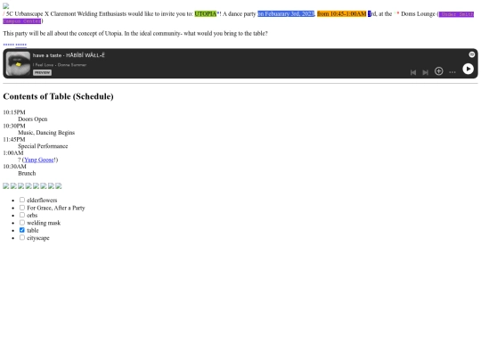Open the Yung Goose link
Image resolution: width=481 pixels, height=361 pixels.
click(x=39, y=160)
